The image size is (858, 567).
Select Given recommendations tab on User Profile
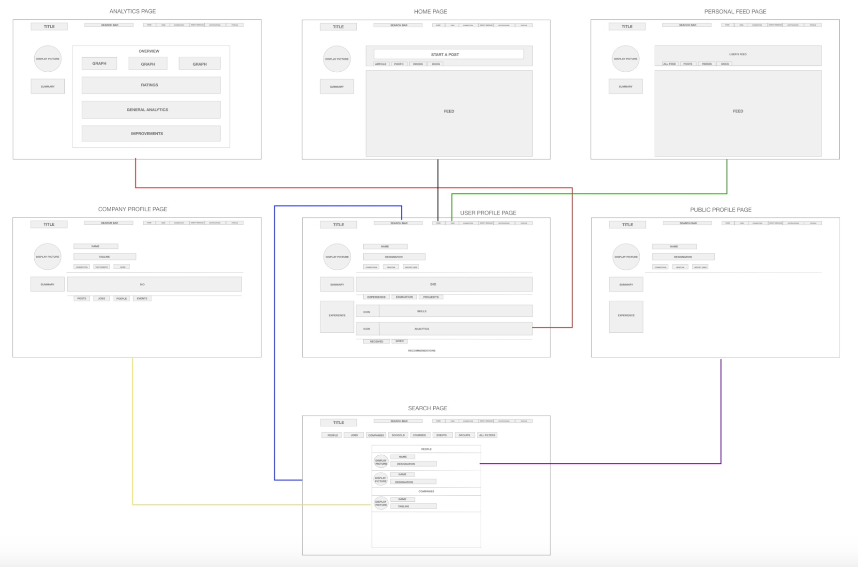pos(399,341)
